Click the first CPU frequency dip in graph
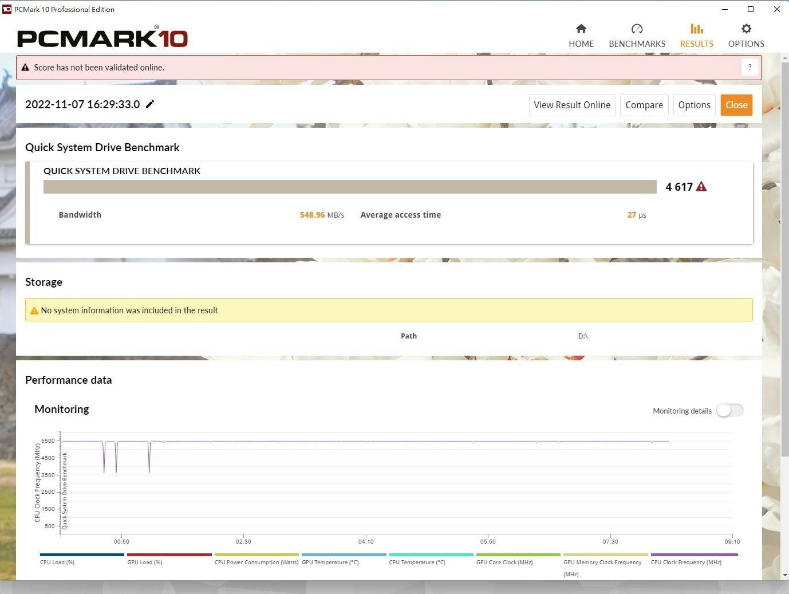The width and height of the screenshot is (789, 594). pos(104,457)
